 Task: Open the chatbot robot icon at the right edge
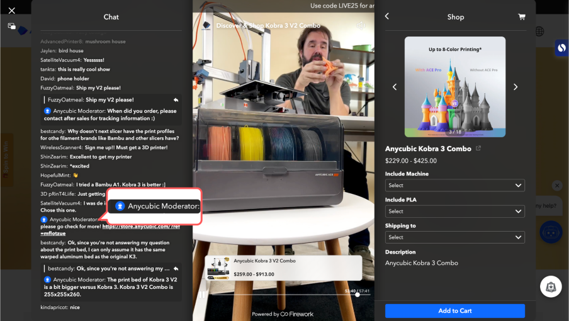pyautogui.click(x=551, y=232)
